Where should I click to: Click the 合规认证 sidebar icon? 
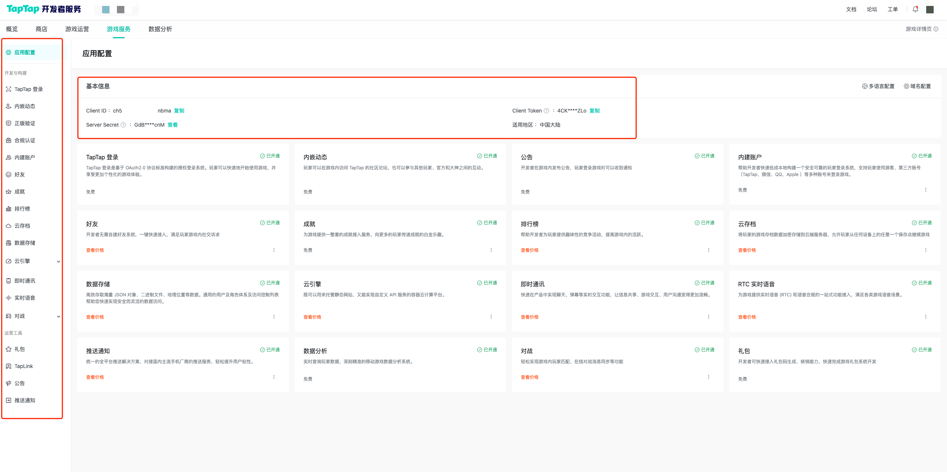[9, 140]
